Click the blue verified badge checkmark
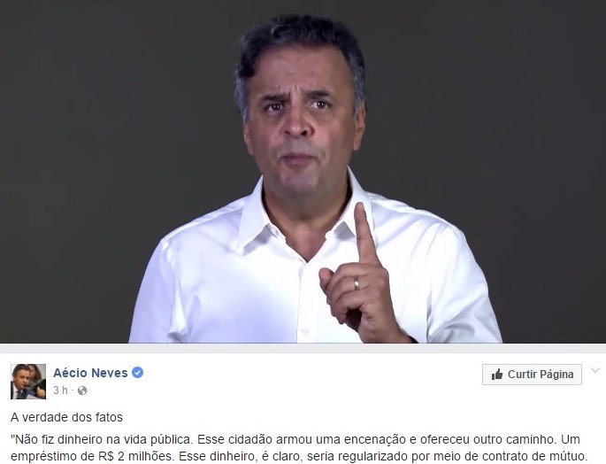 (138, 372)
